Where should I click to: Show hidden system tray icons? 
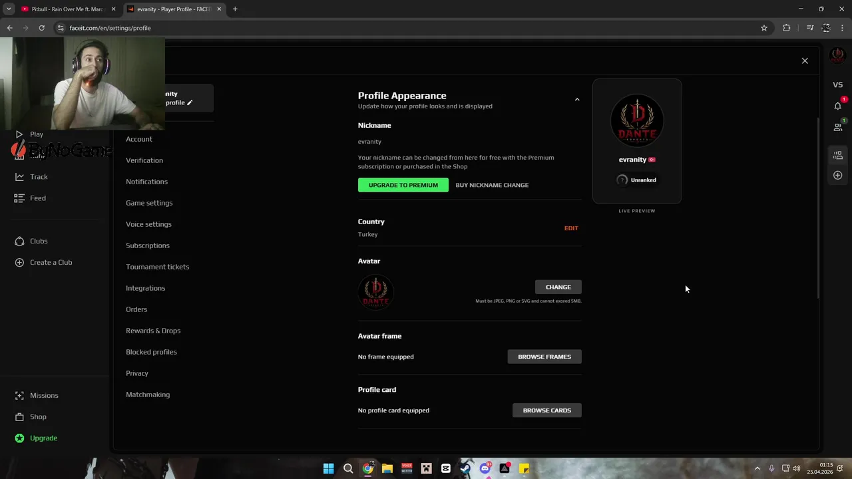tap(757, 468)
